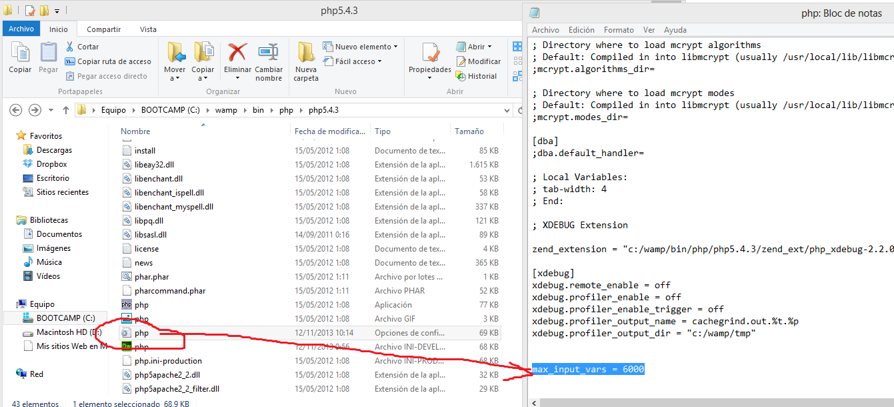This screenshot has height=407, width=894.
Task: Sort the list by the Tipo column
Action: [383, 131]
